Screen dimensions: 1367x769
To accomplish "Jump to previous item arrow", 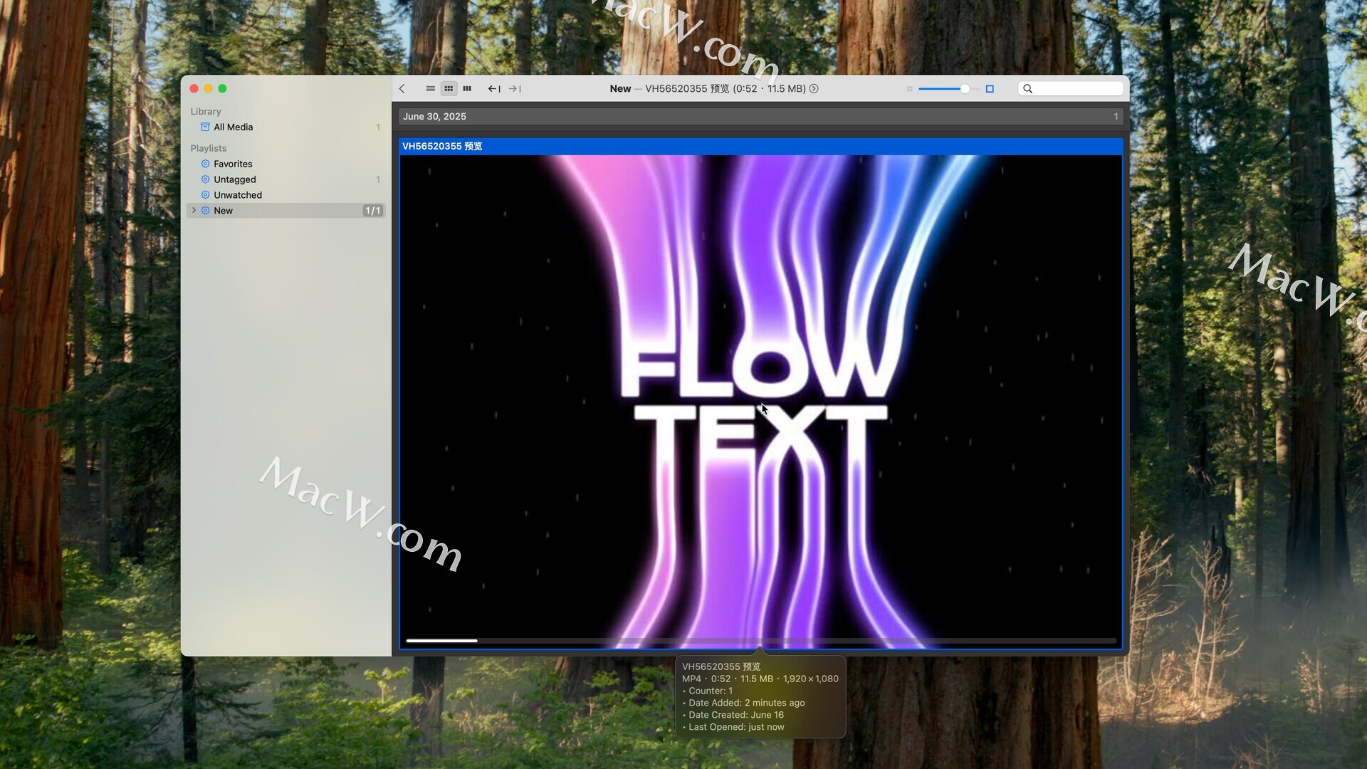I will tap(494, 88).
